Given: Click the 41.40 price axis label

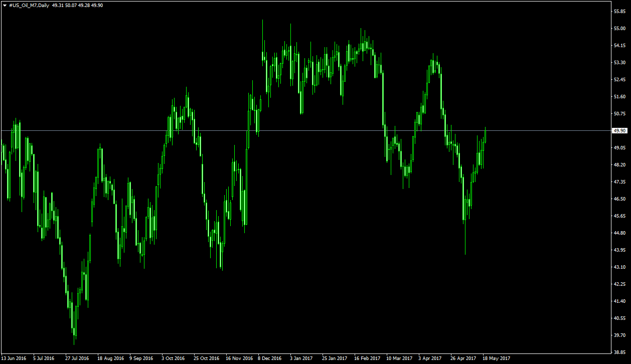Looking at the screenshot, I should [x=619, y=301].
